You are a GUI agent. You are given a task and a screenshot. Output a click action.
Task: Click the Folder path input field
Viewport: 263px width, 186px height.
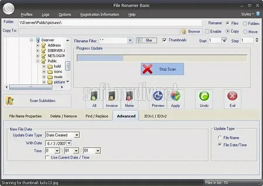tap(110, 22)
